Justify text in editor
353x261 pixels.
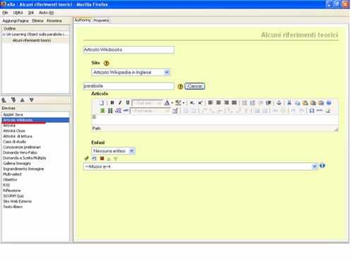pos(234,103)
